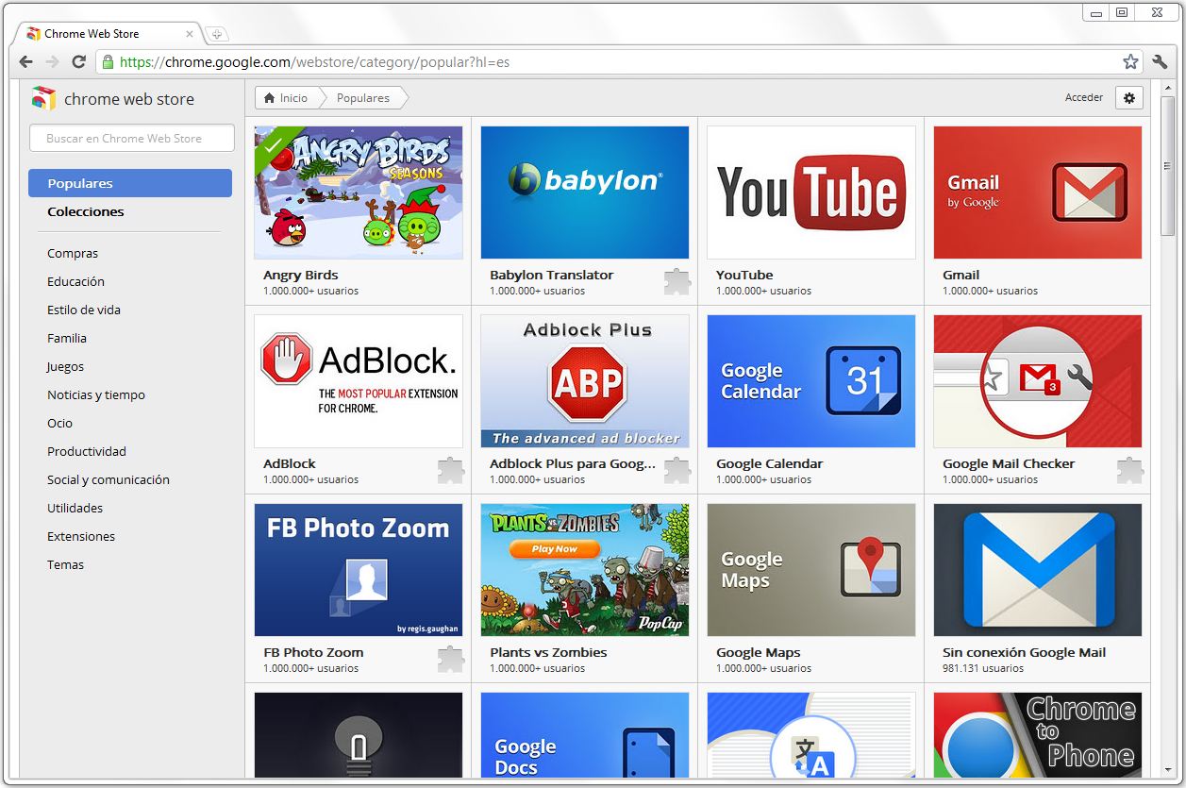Open the FB Photo Zoom image
This screenshot has width=1186, height=788.
tap(359, 570)
